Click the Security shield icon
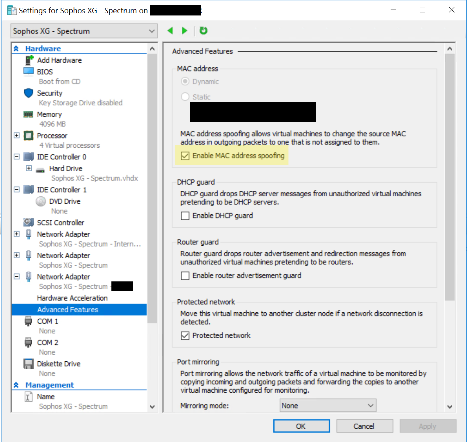This screenshot has width=467, height=442. pyautogui.click(x=29, y=93)
